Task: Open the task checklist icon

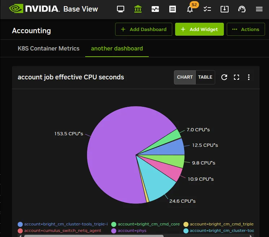Action: tap(207, 9)
